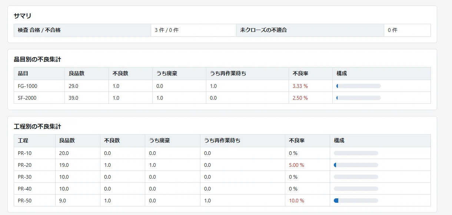
Task: Click the 未クローズの不適合 label
Action: pyautogui.click(x=263, y=30)
